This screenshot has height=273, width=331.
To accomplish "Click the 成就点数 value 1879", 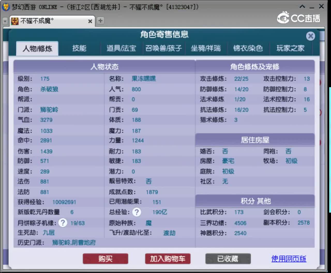I will coord(152,192).
